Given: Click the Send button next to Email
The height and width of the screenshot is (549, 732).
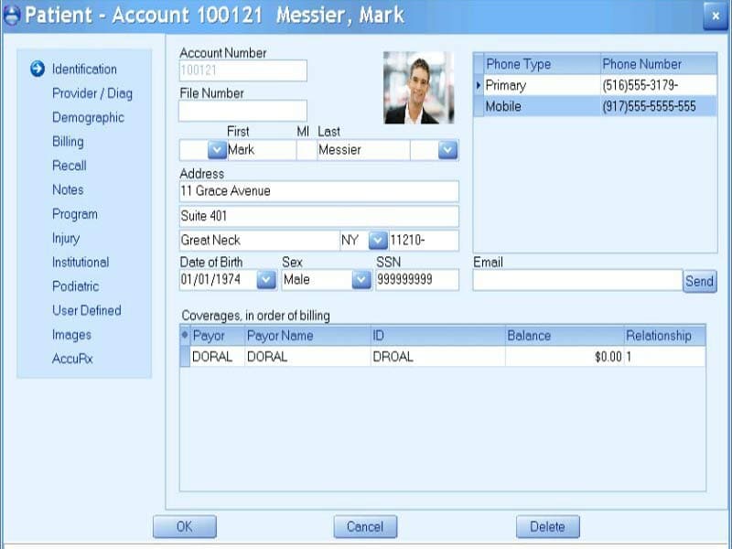Looking at the screenshot, I should click(x=700, y=281).
